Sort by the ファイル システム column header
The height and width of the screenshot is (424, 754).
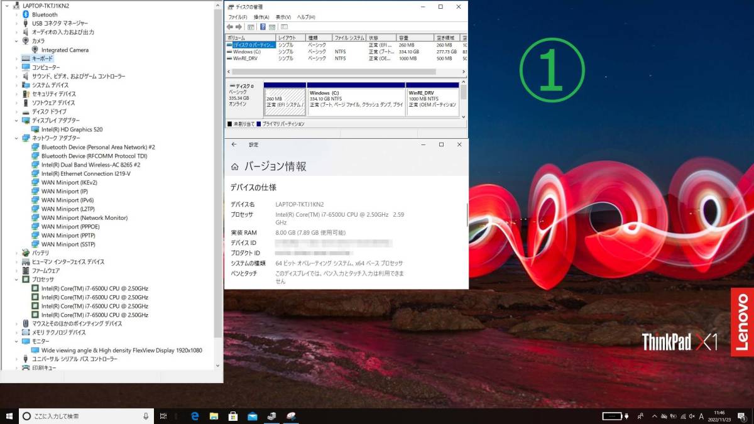coord(349,38)
